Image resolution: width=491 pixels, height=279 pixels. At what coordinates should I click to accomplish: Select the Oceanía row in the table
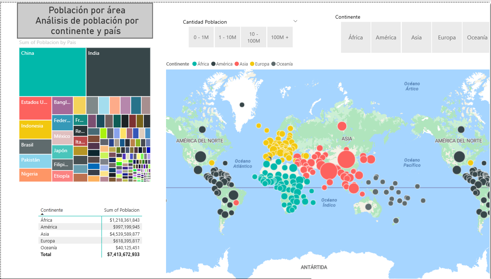point(90,247)
